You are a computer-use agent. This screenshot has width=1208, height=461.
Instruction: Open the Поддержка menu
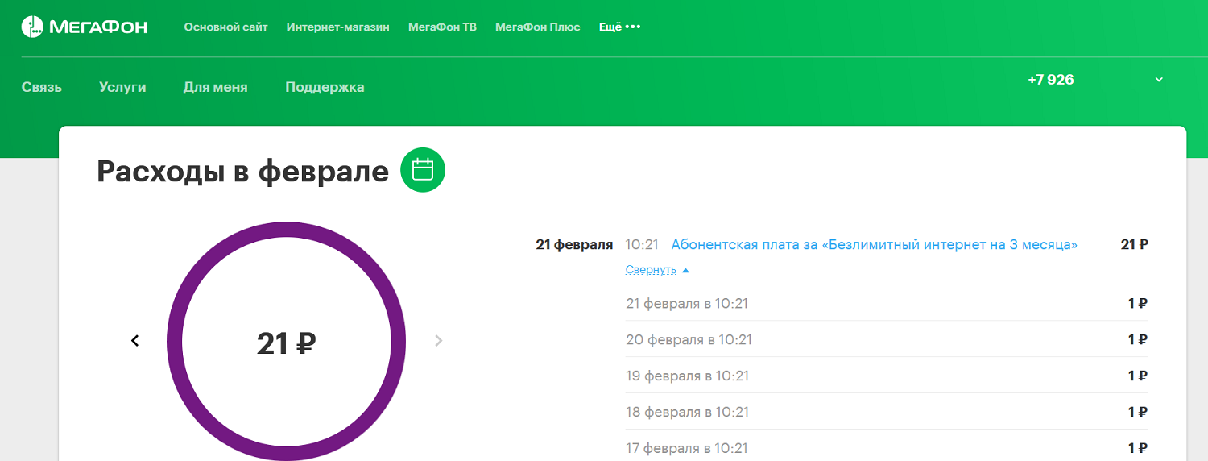325,87
